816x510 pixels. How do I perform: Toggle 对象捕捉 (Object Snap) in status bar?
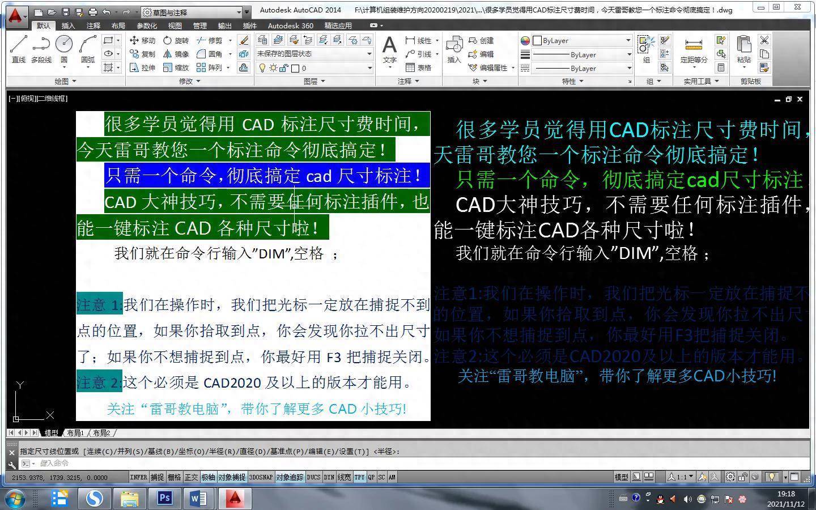pyautogui.click(x=232, y=478)
